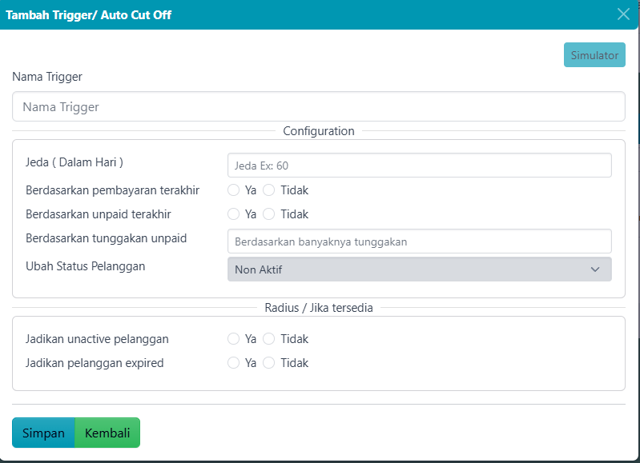640x463 pixels.
Task: Focus the Nama Trigger text field
Action: 318,106
